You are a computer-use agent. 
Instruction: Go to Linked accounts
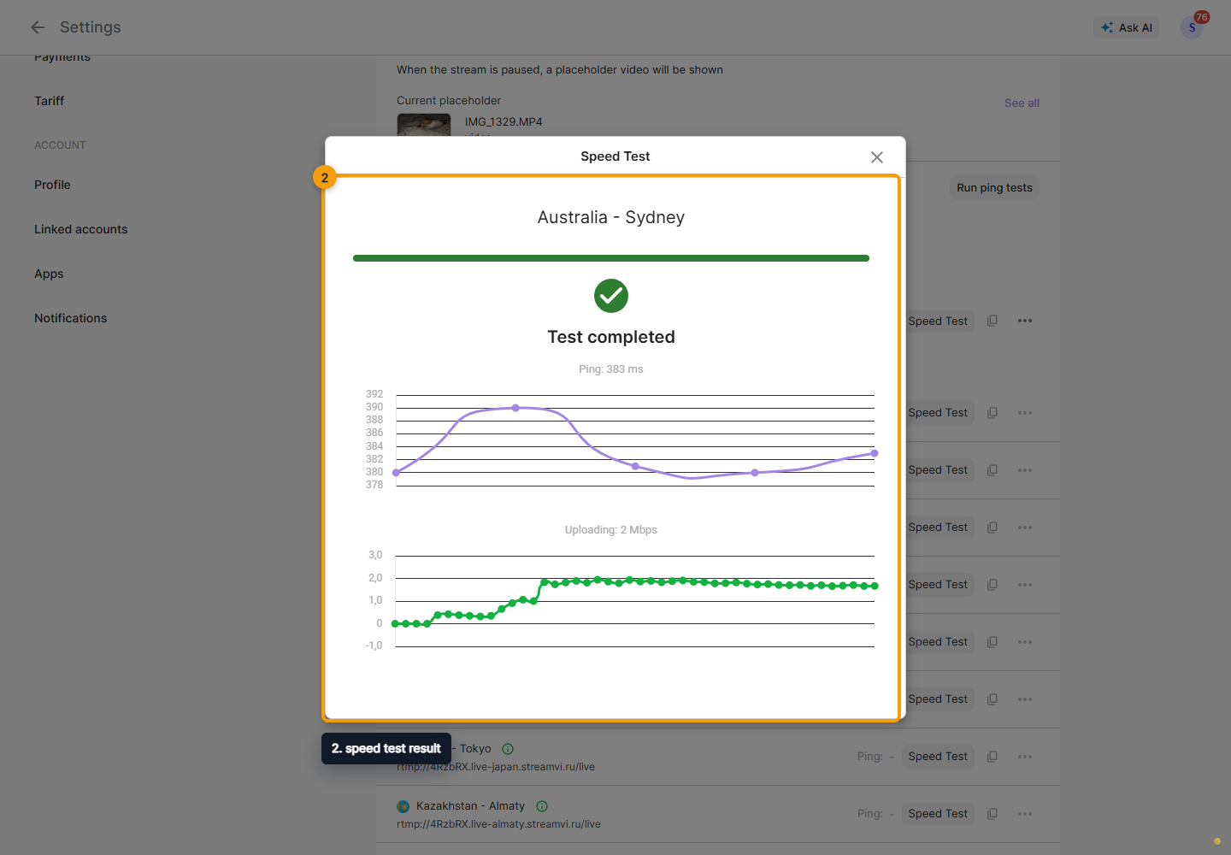tap(80, 229)
